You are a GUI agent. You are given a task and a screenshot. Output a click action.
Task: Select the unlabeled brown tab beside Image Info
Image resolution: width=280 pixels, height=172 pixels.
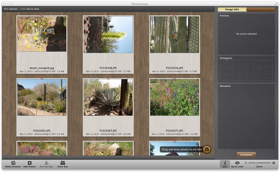click(261, 10)
